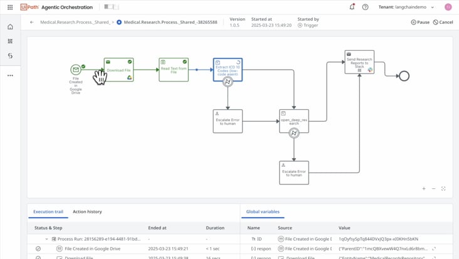Select the File Created in Google Drive start event
Viewport: 459px width, 259px height.
(x=76, y=70)
